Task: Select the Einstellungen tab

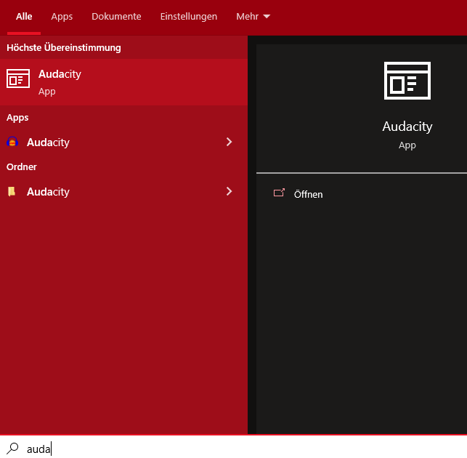Action: click(x=189, y=17)
